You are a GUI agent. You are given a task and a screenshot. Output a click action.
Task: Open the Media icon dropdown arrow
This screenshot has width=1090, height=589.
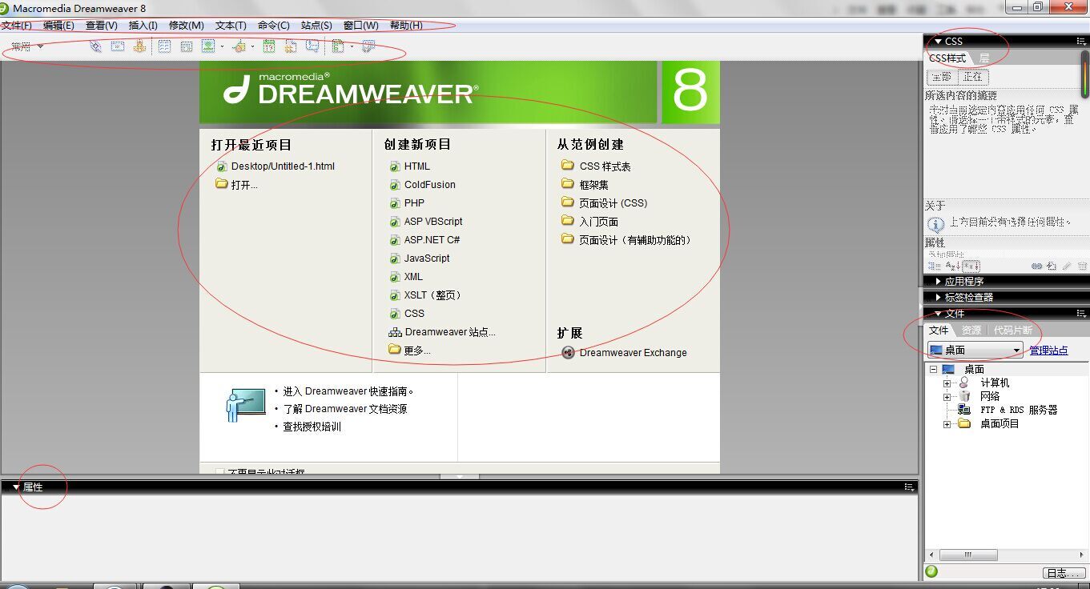click(x=252, y=46)
